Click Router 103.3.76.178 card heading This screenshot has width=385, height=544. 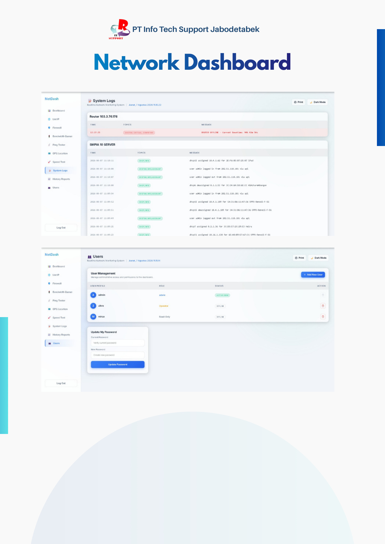tap(104, 117)
